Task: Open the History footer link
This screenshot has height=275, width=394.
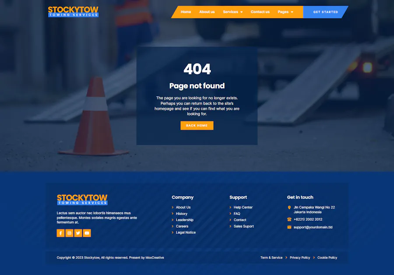Action: pyautogui.click(x=181, y=214)
